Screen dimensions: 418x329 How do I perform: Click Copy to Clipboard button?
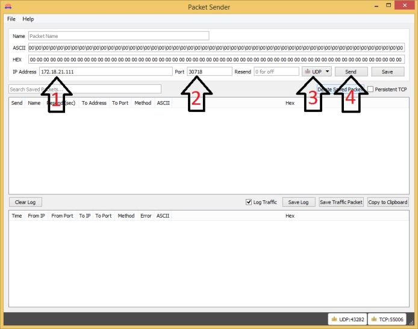(x=387, y=202)
